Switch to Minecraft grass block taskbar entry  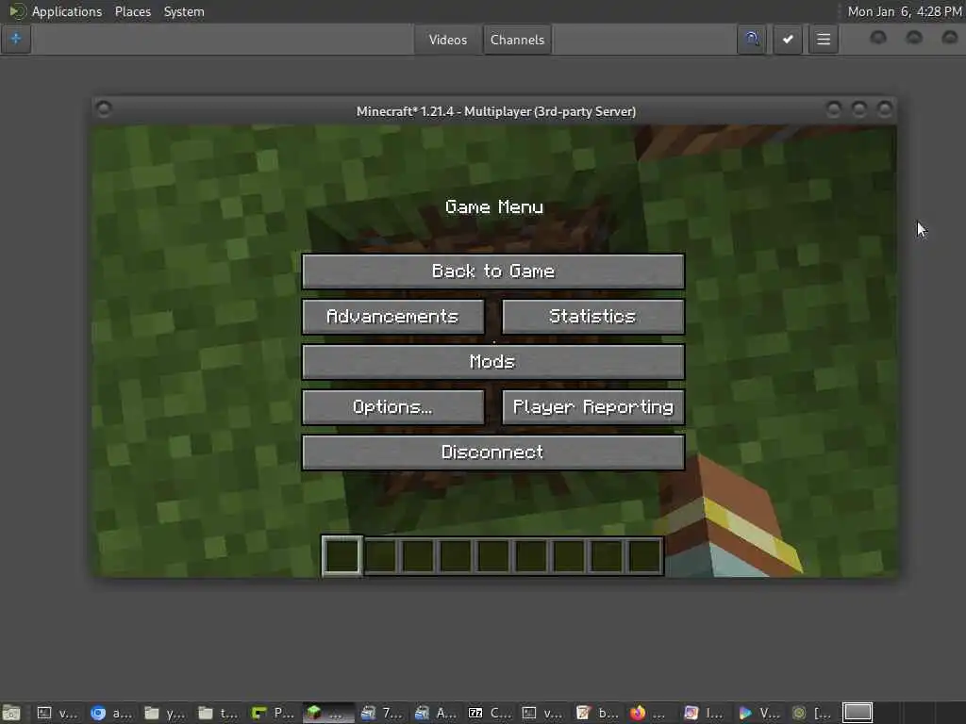326,713
